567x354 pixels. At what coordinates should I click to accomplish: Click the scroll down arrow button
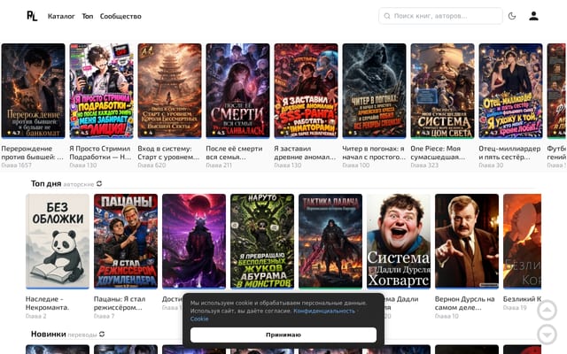coord(547,335)
